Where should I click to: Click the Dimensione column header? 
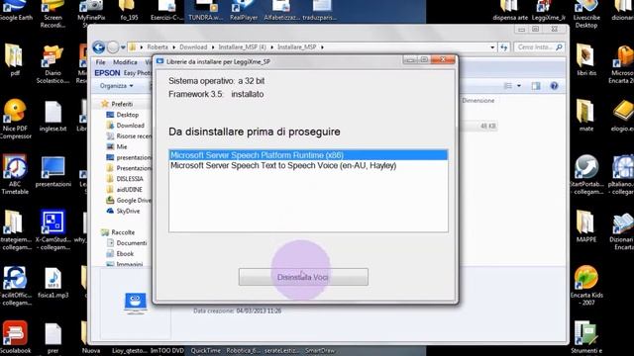tap(477, 101)
